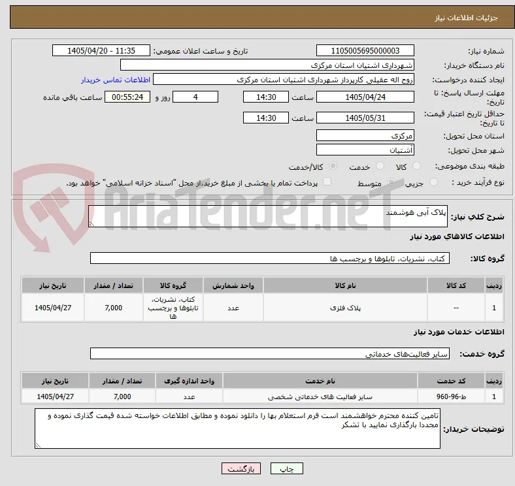Click the delivery city field آشتیان
Viewport: 515px width, 486px height.
pyautogui.click(x=365, y=150)
